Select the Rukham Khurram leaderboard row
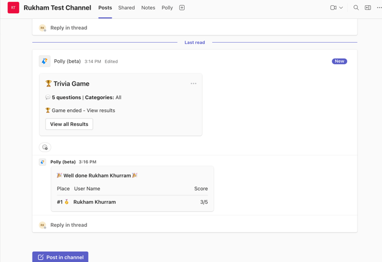This screenshot has width=382, height=262. click(x=132, y=202)
